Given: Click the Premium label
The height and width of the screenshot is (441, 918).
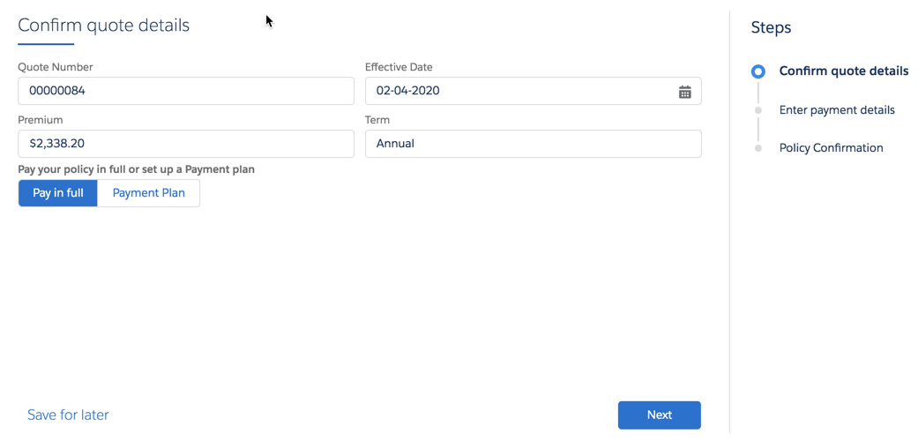Looking at the screenshot, I should pos(41,120).
